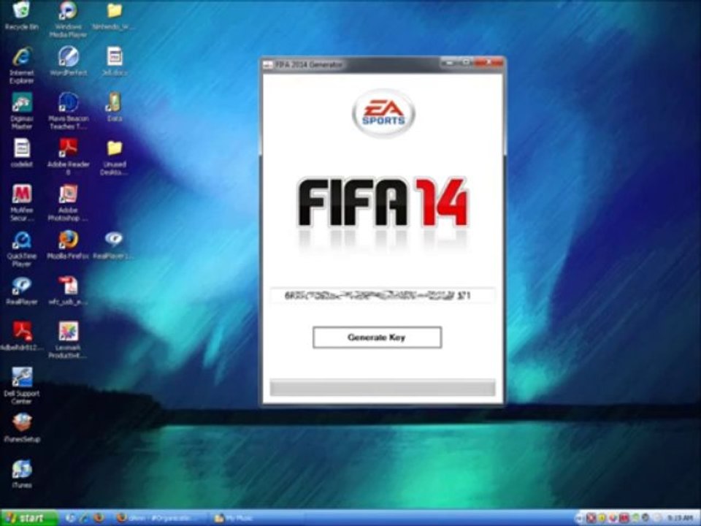Minimize the FIFA 2014 Generator window
701x526 pixels.
[x=449, y=63]
